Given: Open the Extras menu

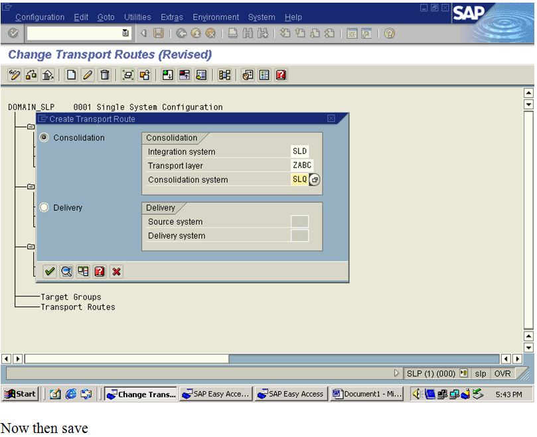Looking at the screenshot, I should click(x=171, y=17).
